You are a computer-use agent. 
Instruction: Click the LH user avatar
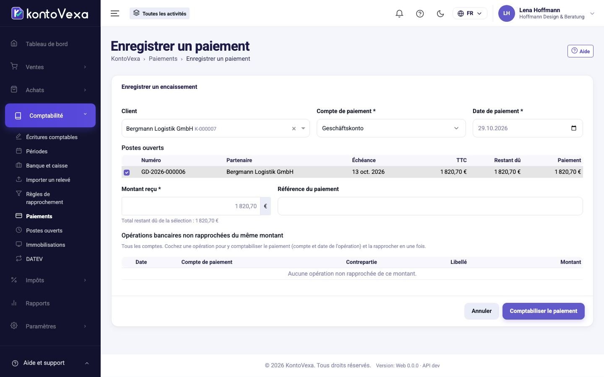point(506,13)
